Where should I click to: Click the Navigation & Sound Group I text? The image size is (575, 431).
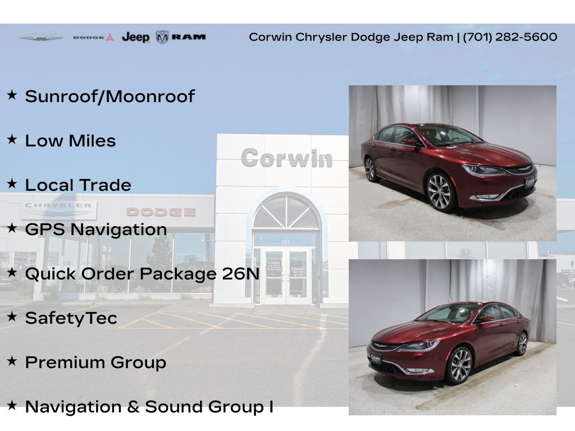(x=149, y=407)
